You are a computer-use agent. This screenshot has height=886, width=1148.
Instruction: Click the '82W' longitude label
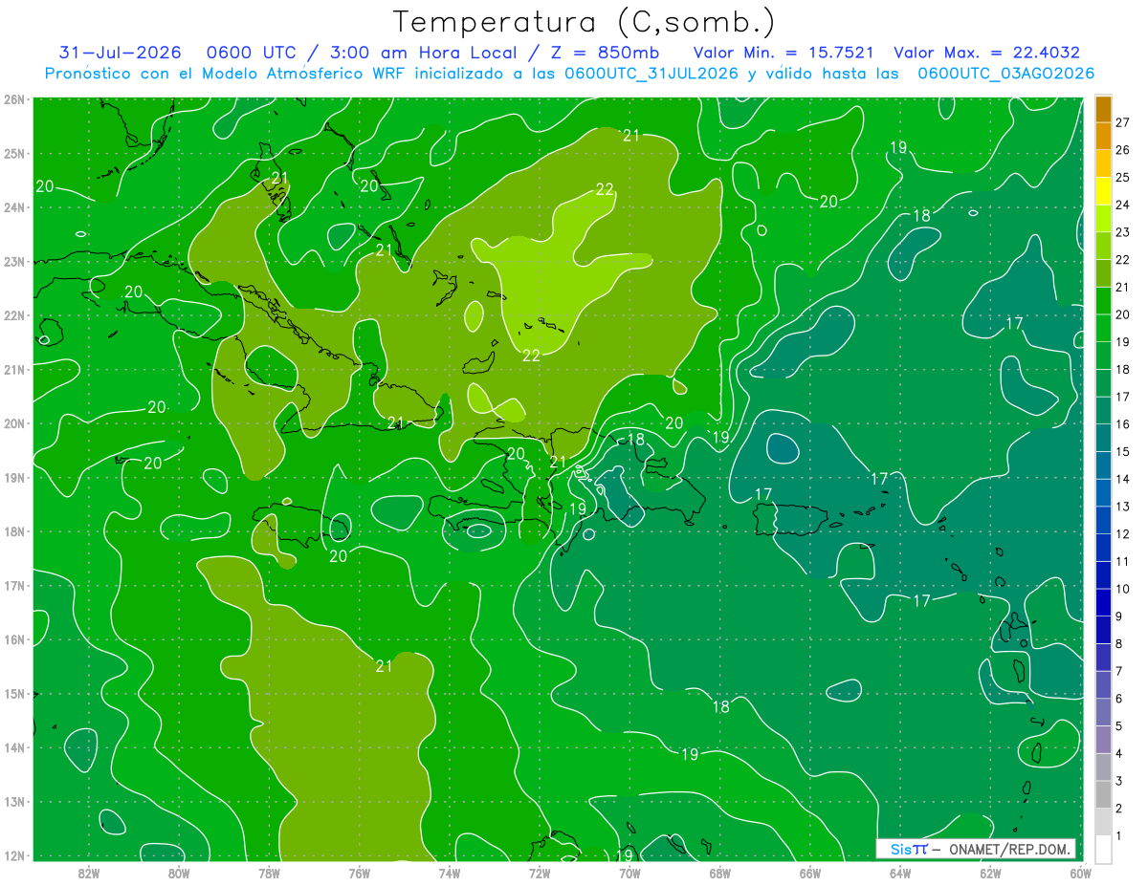click(x=89, y=873)
